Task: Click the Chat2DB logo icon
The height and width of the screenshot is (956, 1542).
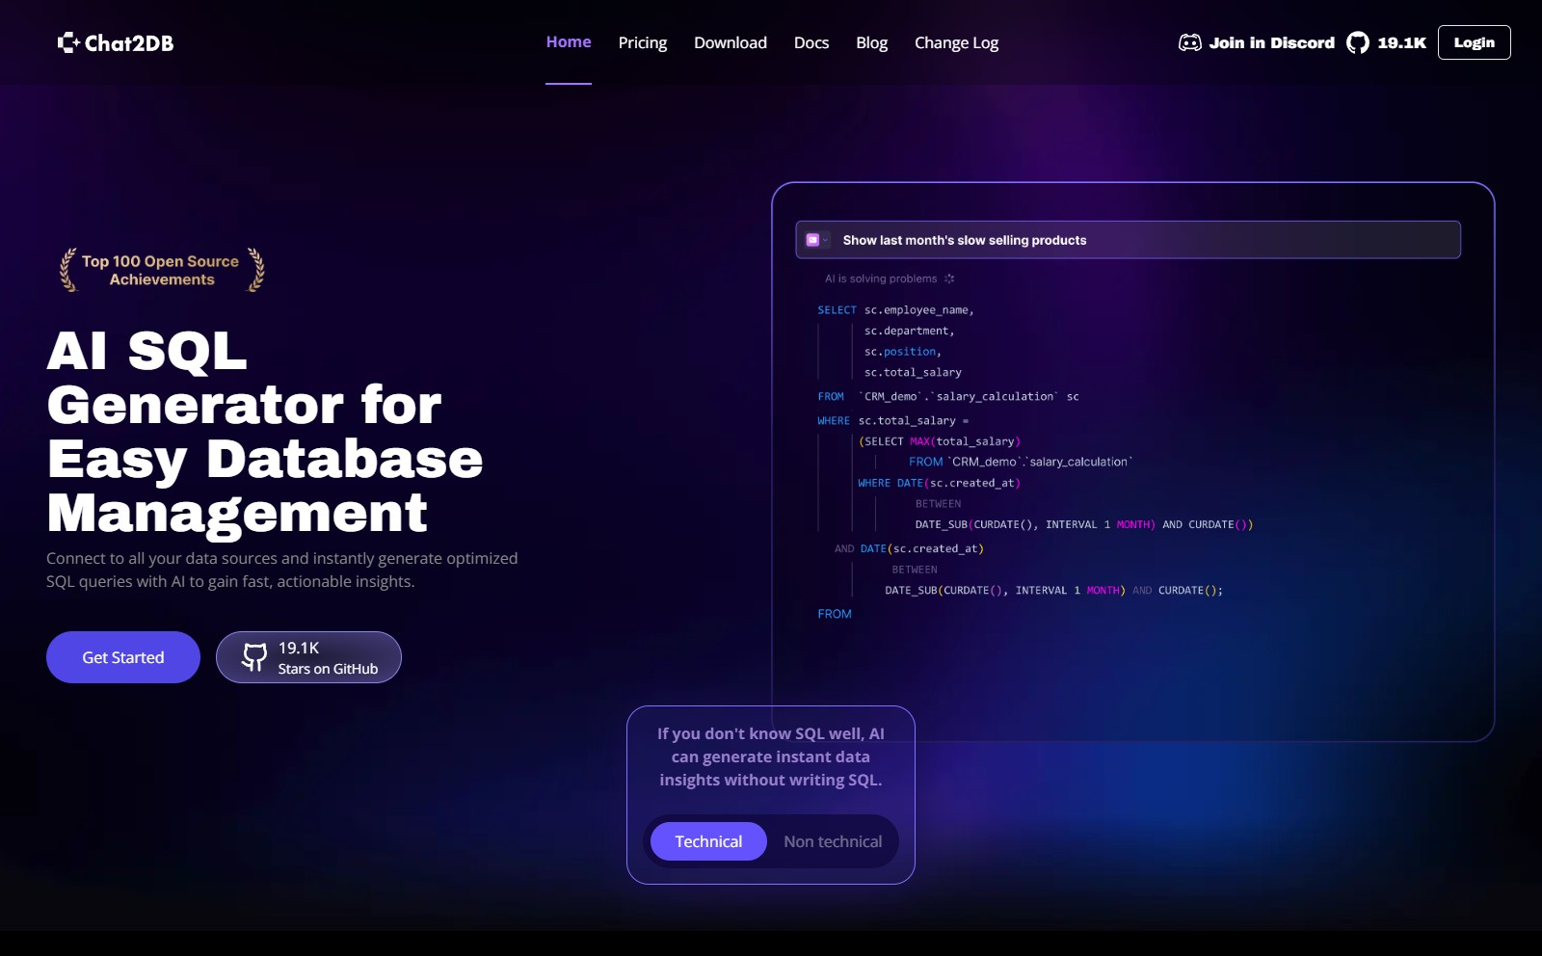Action: 68,42
